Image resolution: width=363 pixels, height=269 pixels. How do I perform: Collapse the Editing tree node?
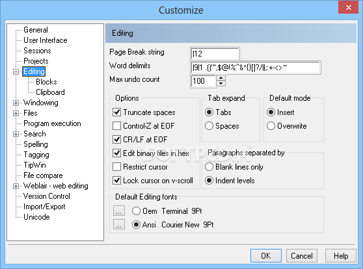(16, 71)
